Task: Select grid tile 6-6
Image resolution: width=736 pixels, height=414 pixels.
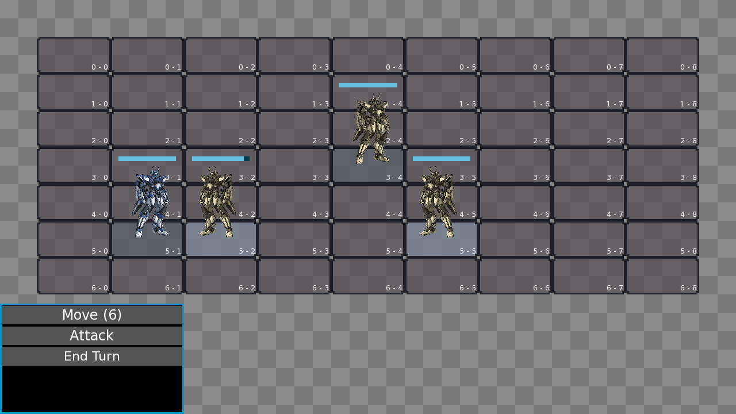Action: pyautogui.click(x=515, y=276)
